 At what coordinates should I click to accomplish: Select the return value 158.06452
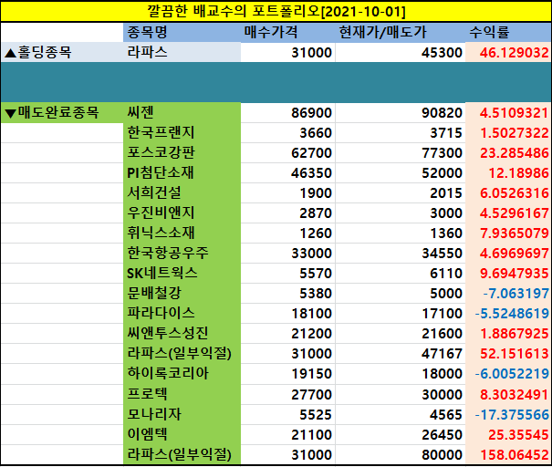[508, 454]
